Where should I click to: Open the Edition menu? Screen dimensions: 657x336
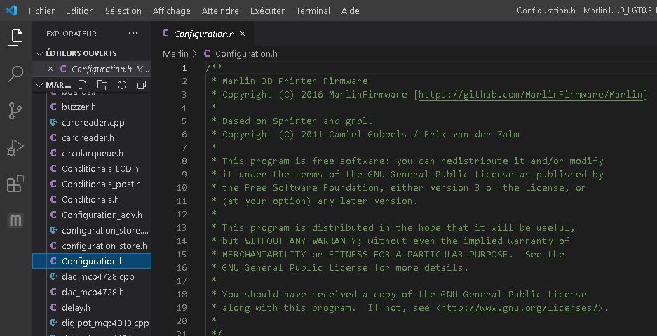(x=80, y=11)
